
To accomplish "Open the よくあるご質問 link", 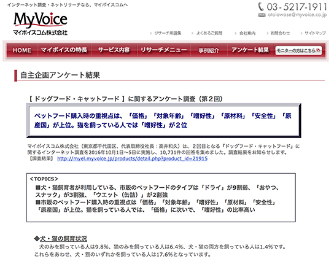I will [x=209, y=33].
